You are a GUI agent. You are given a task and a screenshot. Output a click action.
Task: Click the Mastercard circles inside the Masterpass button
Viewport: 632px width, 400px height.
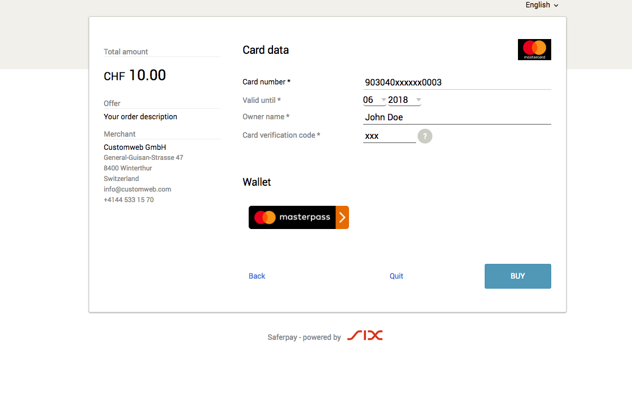[x=265, y=217]
